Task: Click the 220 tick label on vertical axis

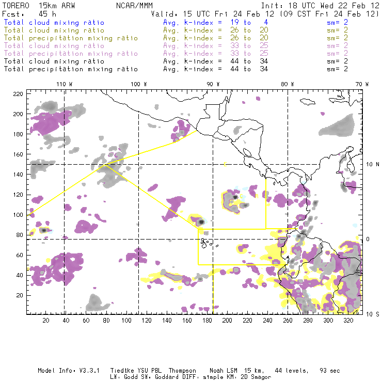Action: point(19,94)
